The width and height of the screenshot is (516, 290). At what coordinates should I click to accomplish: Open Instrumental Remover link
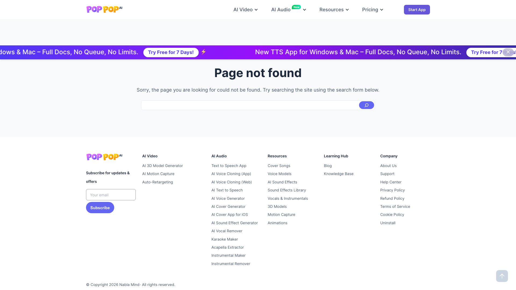231,264
